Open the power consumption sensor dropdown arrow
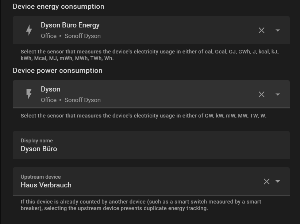300x224 pixels. 278,94
